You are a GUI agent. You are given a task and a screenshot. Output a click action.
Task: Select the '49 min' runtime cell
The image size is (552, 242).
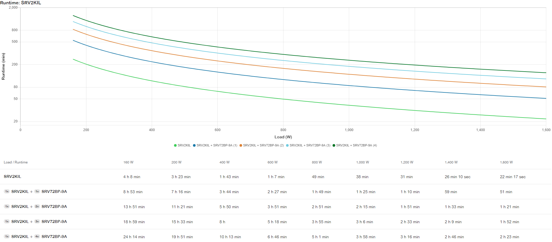pos(318,177)
